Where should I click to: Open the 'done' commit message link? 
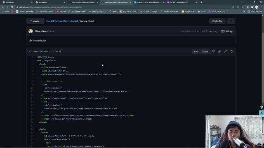tap(52, 31)
